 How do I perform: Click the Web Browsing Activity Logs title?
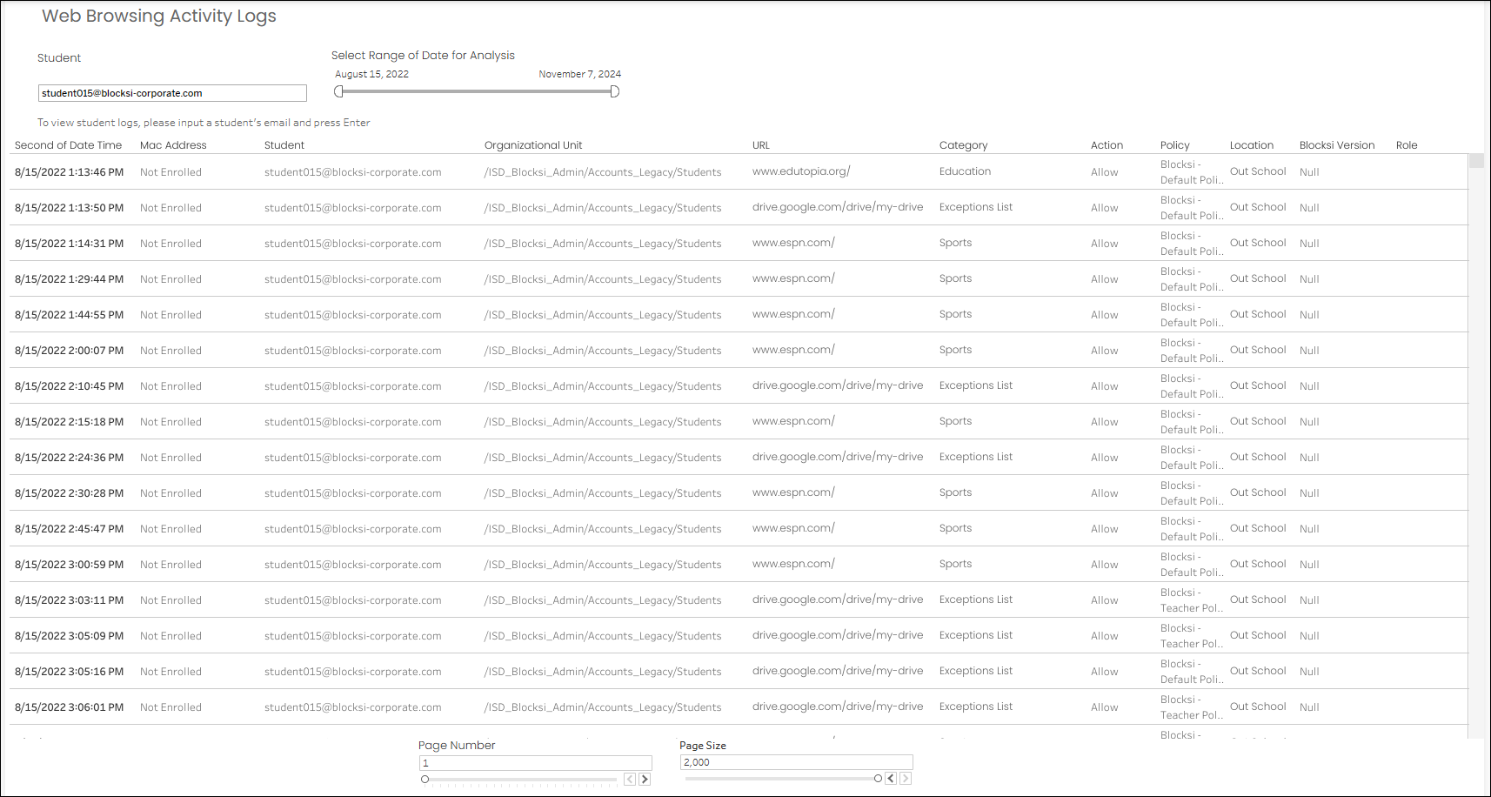(159, 17)
